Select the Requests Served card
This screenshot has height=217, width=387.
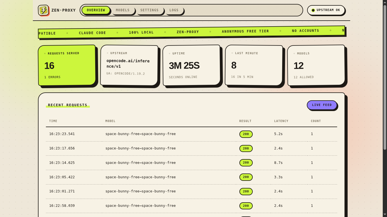pos(67,65)
